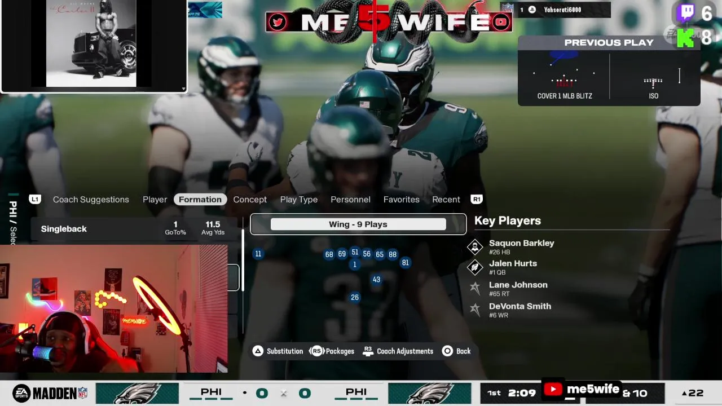
Task: Click the YouTube icon in top banner
Action: [x=500, y=22]
